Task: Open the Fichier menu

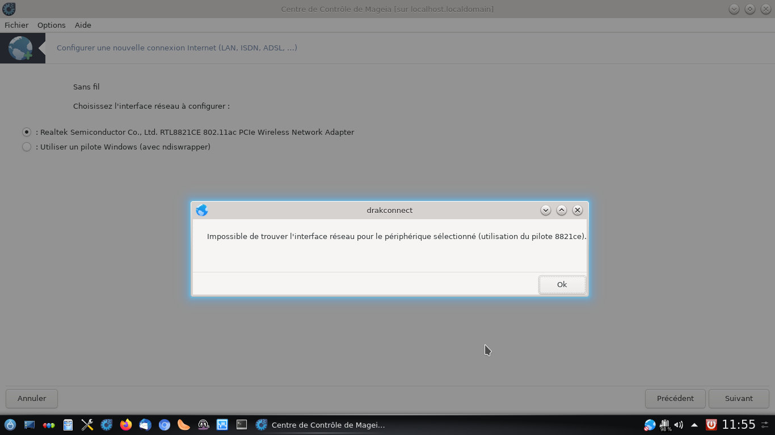Action: coord(16,25)
